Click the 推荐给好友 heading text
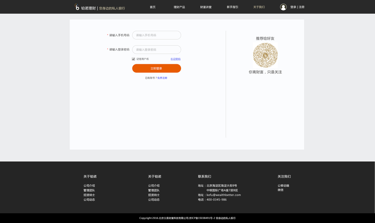Screen dimensions: 375x223 (x=265, y=39)
